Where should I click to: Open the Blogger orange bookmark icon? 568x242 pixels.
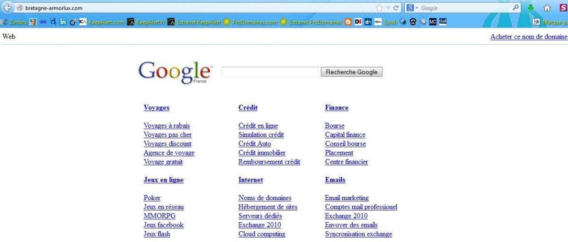[348, 22]
